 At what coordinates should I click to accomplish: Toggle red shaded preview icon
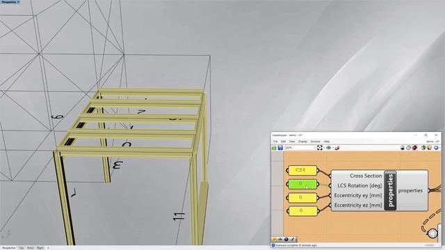pos(414,148)
